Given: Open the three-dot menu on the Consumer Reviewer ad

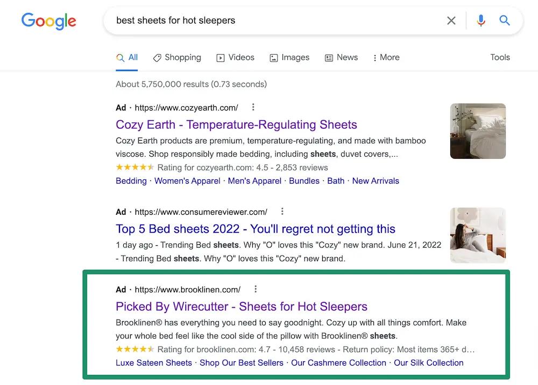Looking at the screenshot, I should pos(282,211).
